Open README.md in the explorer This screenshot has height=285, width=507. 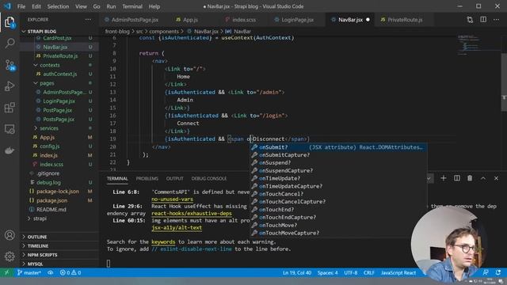point(51,209)
